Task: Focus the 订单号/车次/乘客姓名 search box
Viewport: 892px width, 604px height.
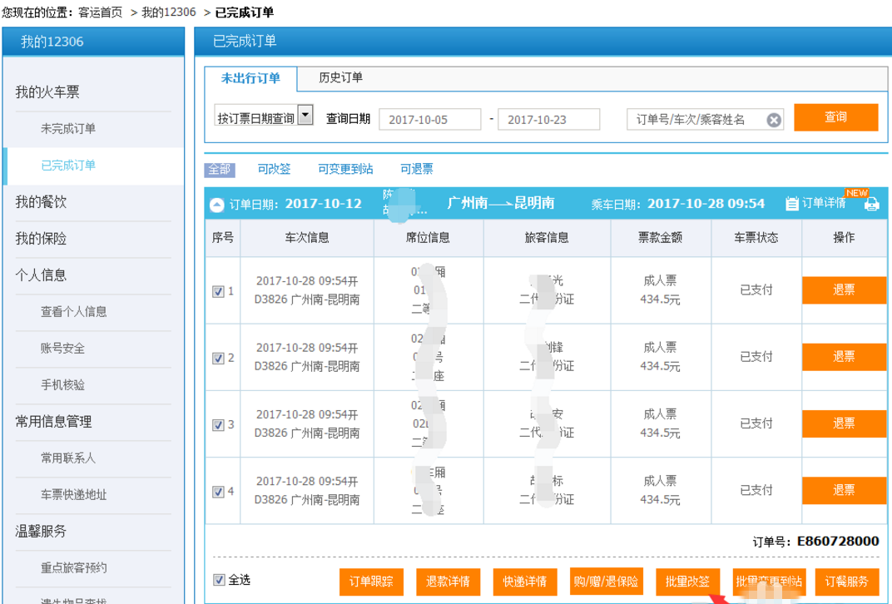Action: pyautogui.click(x=696, y=120)
